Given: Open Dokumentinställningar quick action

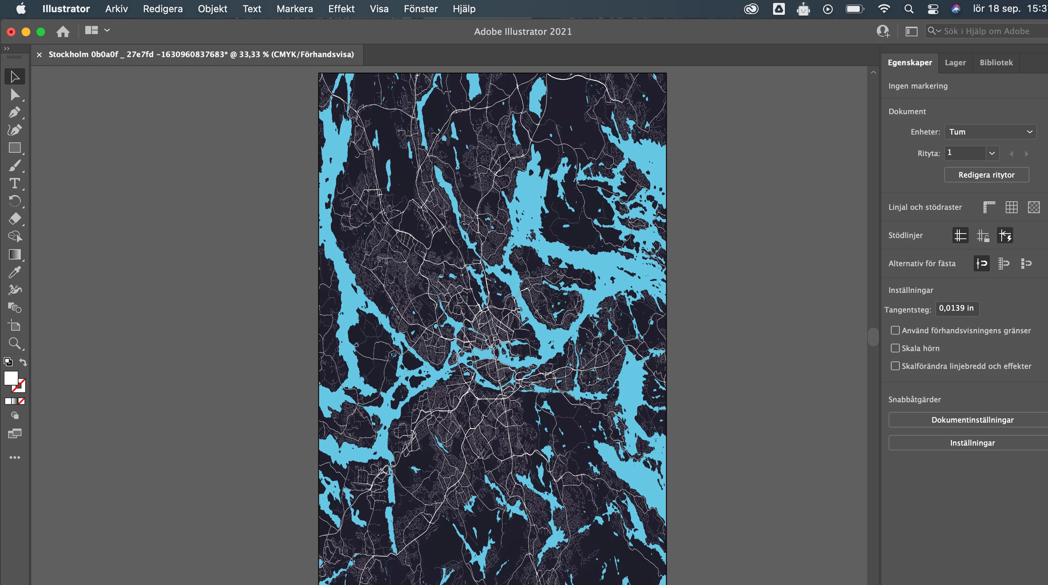Looking at the screenshot, I should click(x=972, y=420).
